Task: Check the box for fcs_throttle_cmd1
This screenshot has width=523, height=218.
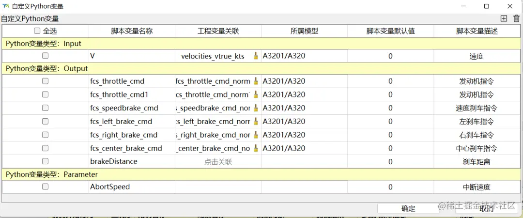Action: (x=45, y=94)
